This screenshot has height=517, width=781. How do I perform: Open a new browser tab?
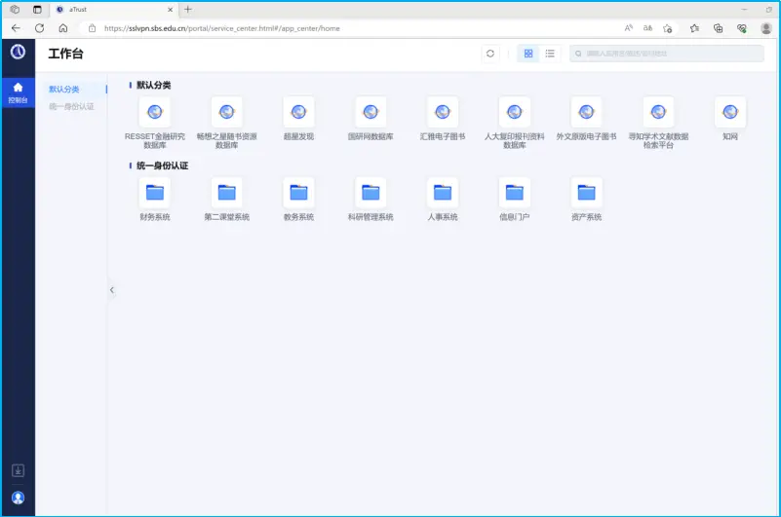coord(188,9)
